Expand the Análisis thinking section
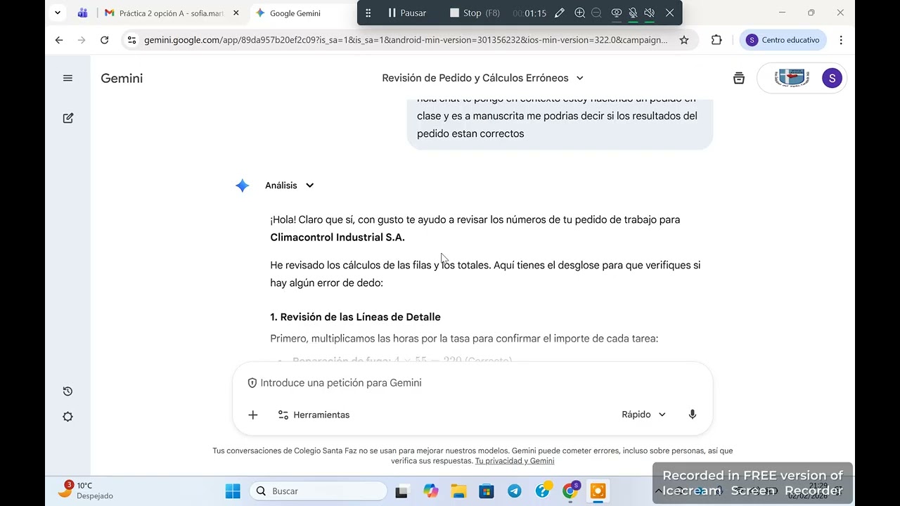 tap(290, 186)
